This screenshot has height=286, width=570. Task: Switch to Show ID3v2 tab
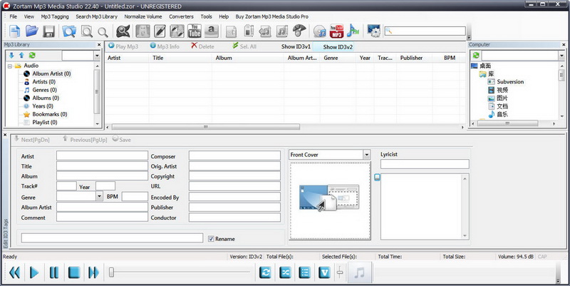[338, 47]
